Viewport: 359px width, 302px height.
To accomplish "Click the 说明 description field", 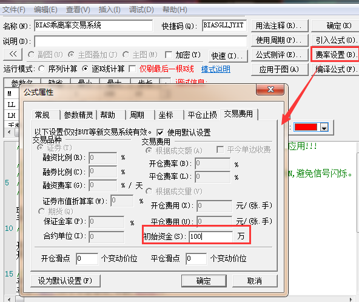I will (141, 41).
